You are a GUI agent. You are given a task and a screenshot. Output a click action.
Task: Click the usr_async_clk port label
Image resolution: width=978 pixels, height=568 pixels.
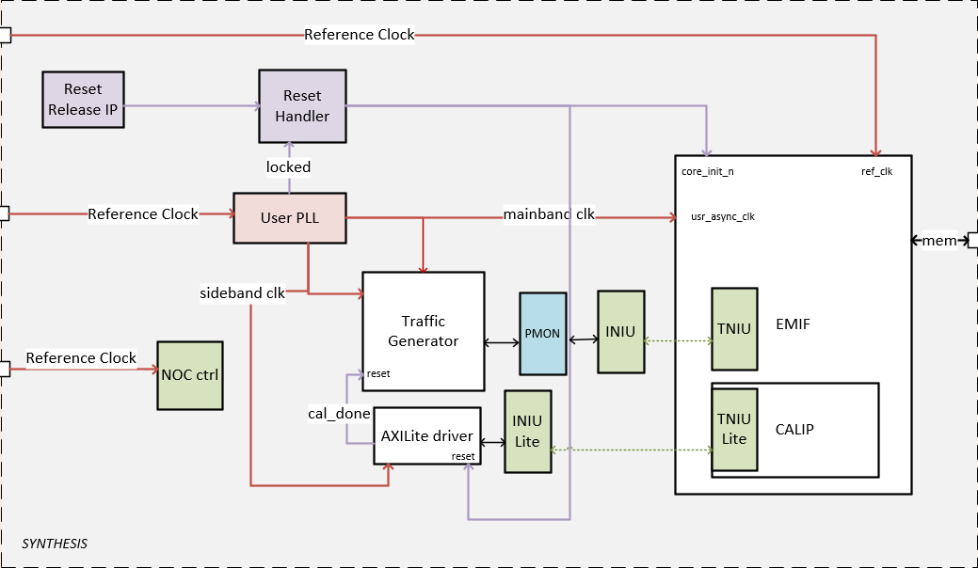click(x=722, y=216)
